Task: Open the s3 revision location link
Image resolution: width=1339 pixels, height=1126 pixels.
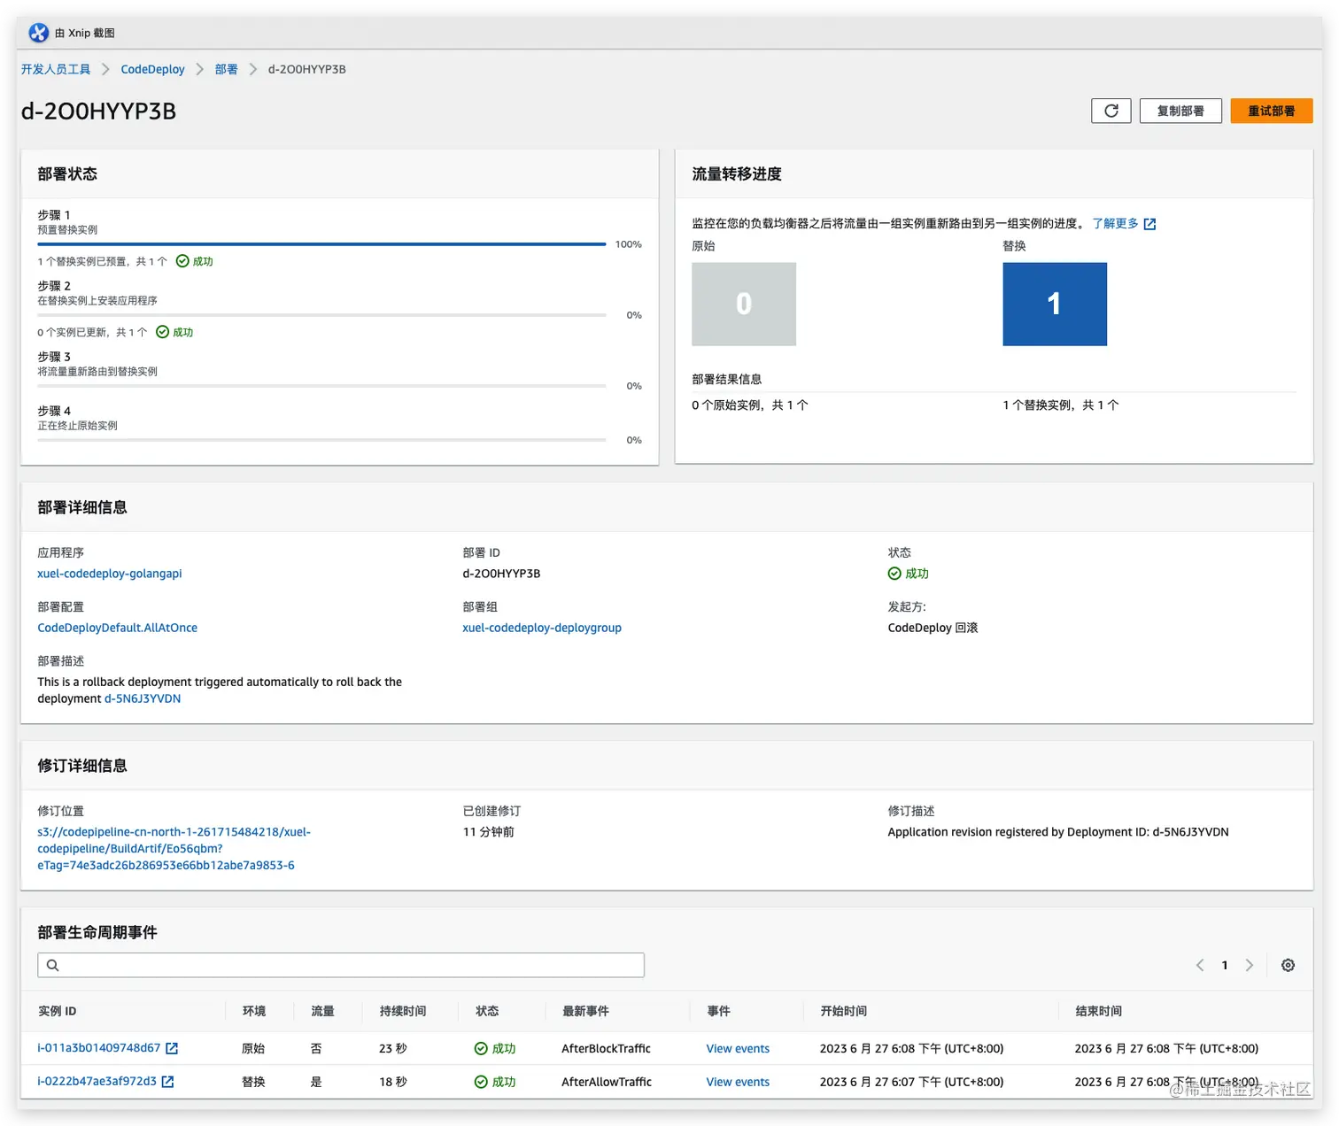Action: pyautogui.click(x=174, y=848)
